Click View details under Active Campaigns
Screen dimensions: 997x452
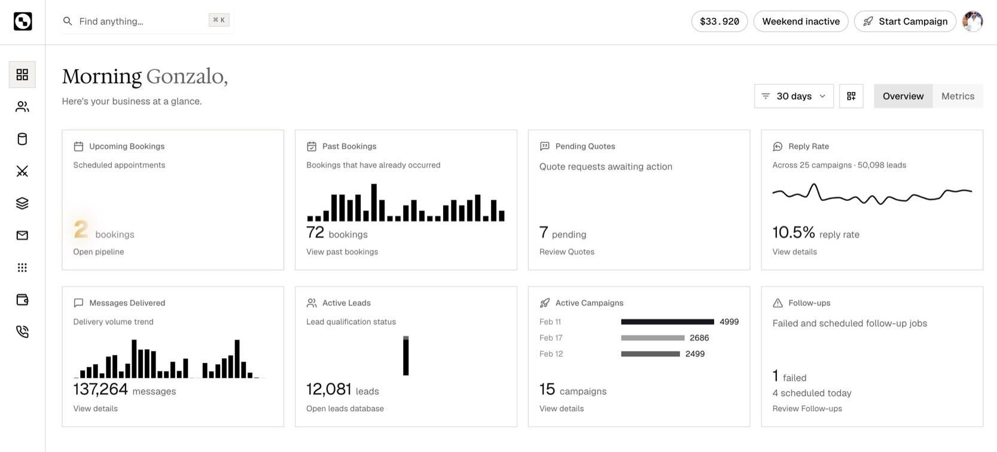(562, 408)
